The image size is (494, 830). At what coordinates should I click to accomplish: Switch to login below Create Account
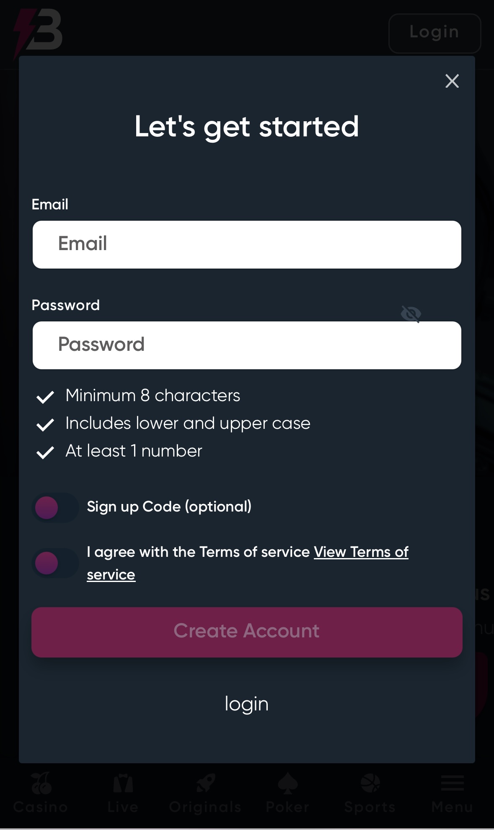pos(246,704)
